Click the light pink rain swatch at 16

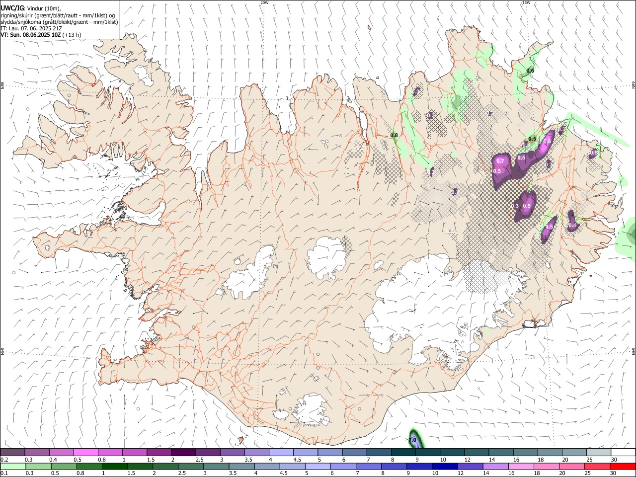click(x=521, y=467)
